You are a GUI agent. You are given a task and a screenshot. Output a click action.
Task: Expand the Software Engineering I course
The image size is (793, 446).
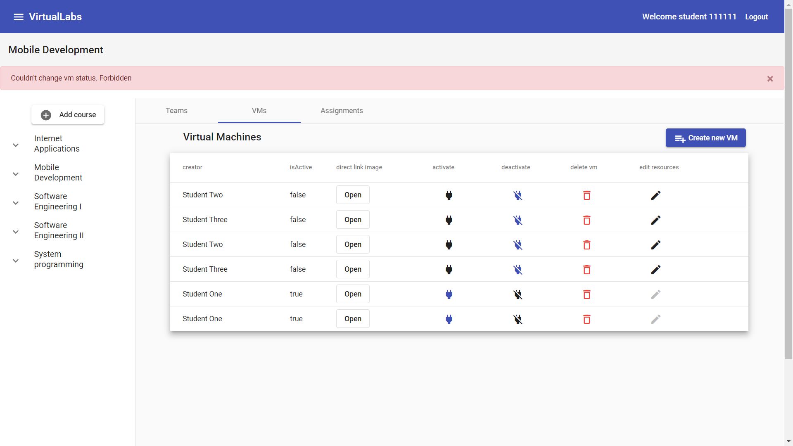click(x=16, y=203)
